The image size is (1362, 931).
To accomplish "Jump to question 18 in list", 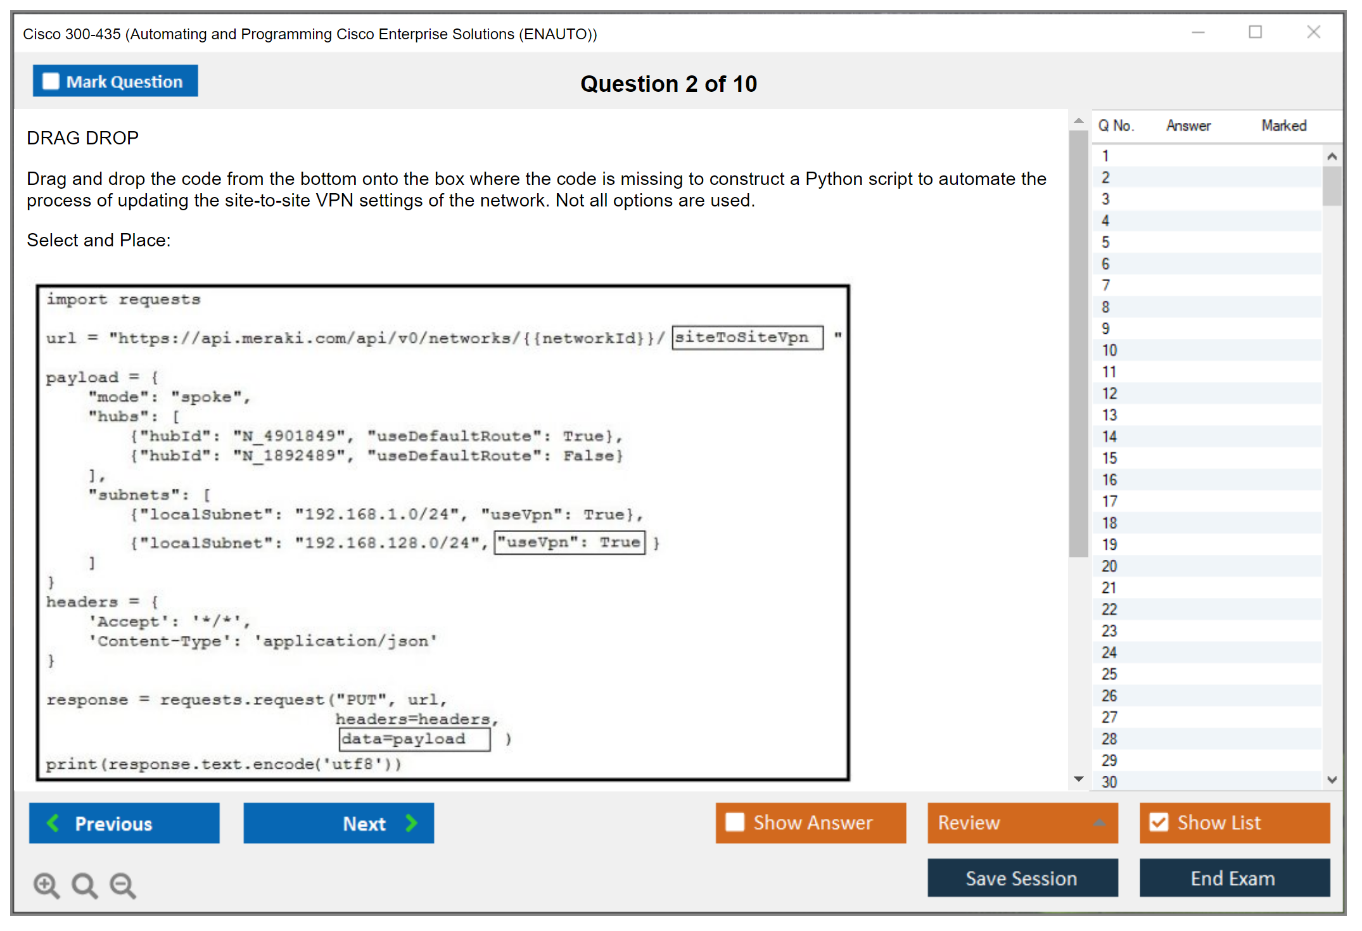I will click(1109, 523).
